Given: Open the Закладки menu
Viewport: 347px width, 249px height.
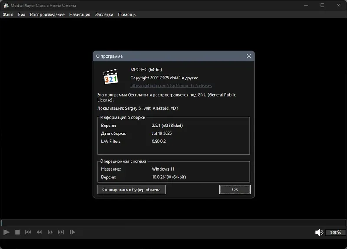Looking at the screenshot, I should 104,14.
